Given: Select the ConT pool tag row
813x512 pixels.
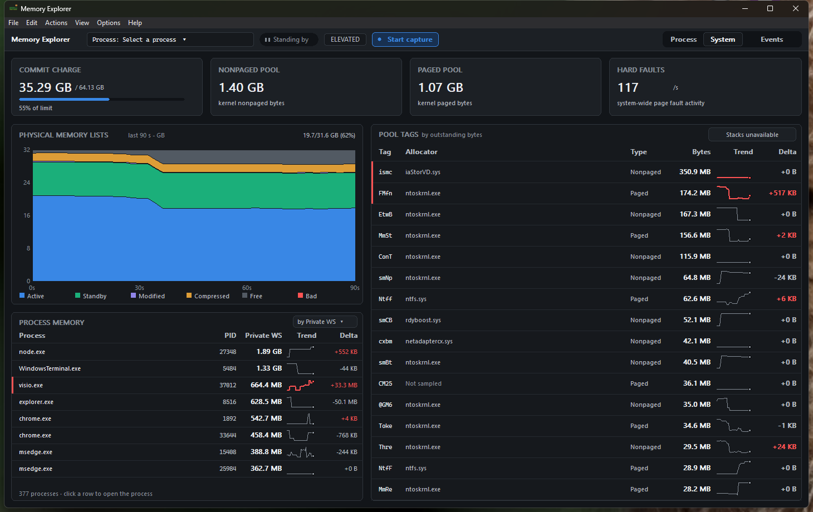Looking at the screenshot, I should [586, 257].
